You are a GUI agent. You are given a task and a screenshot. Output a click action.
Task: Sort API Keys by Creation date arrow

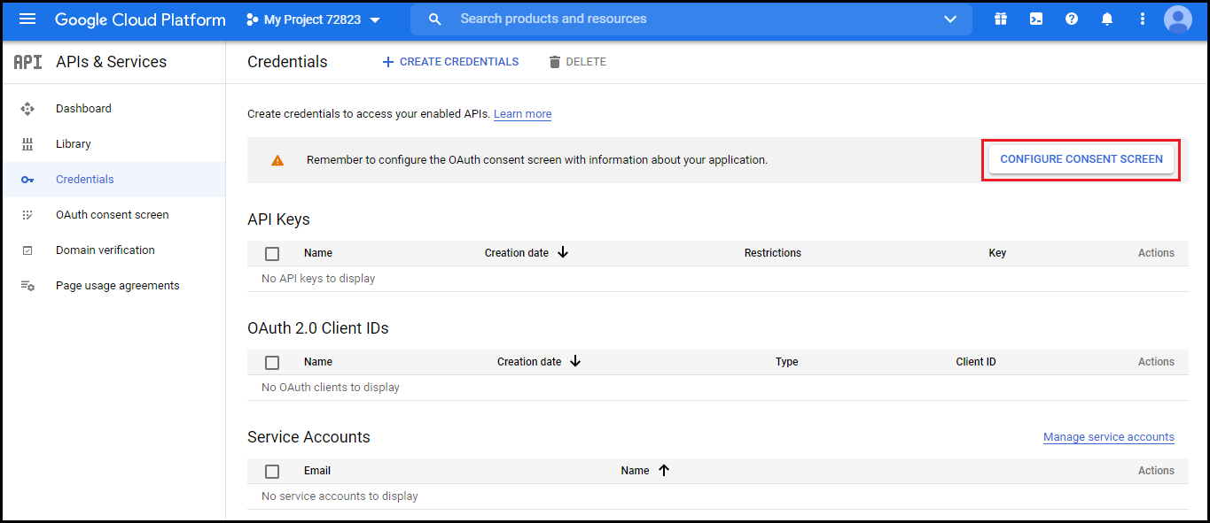tap(563, 253)
